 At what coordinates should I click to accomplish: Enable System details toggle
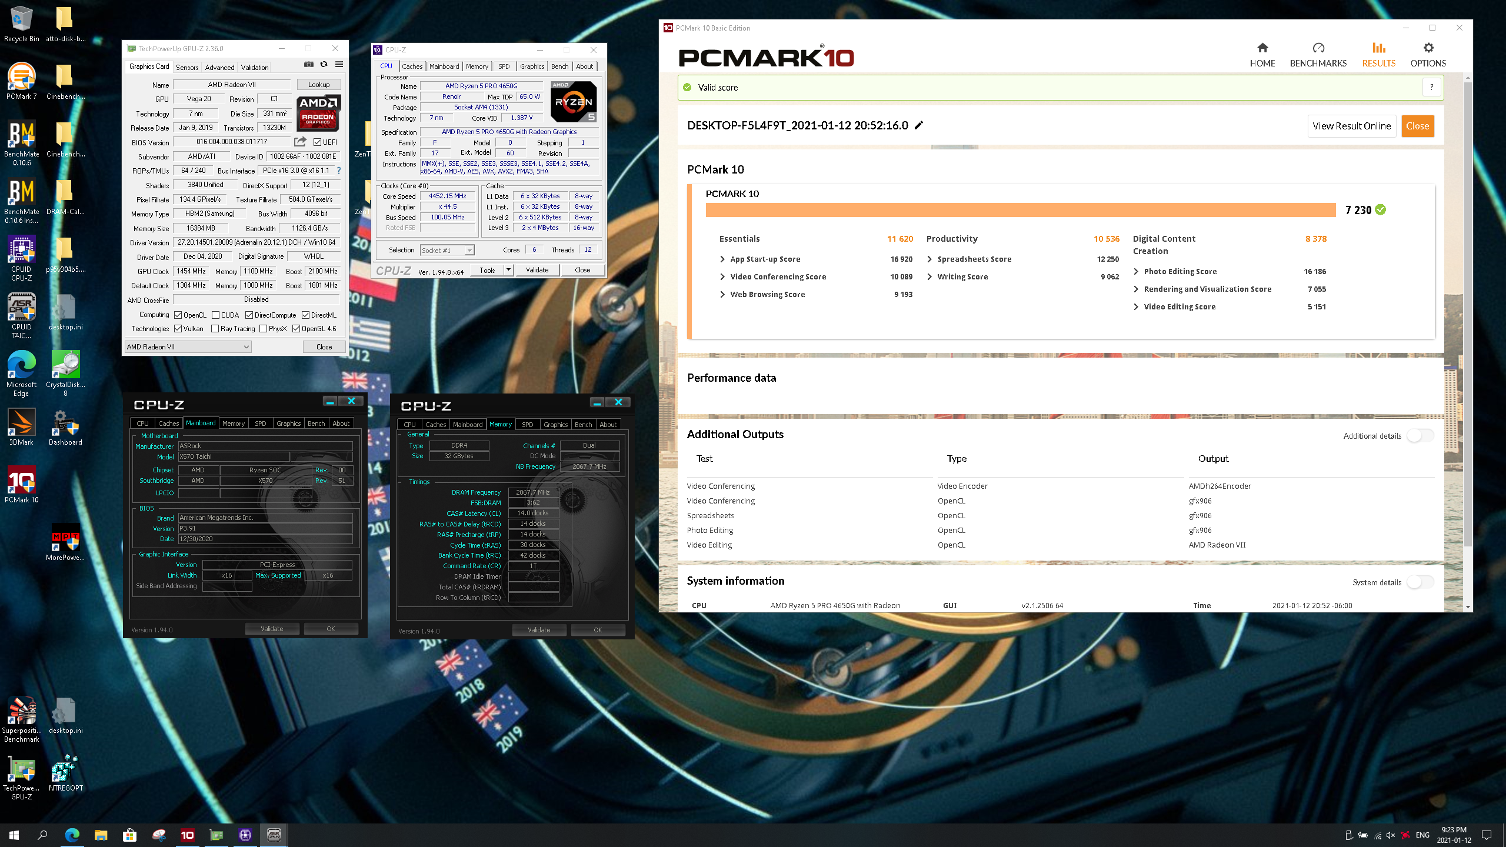(x=1420, y=582)
